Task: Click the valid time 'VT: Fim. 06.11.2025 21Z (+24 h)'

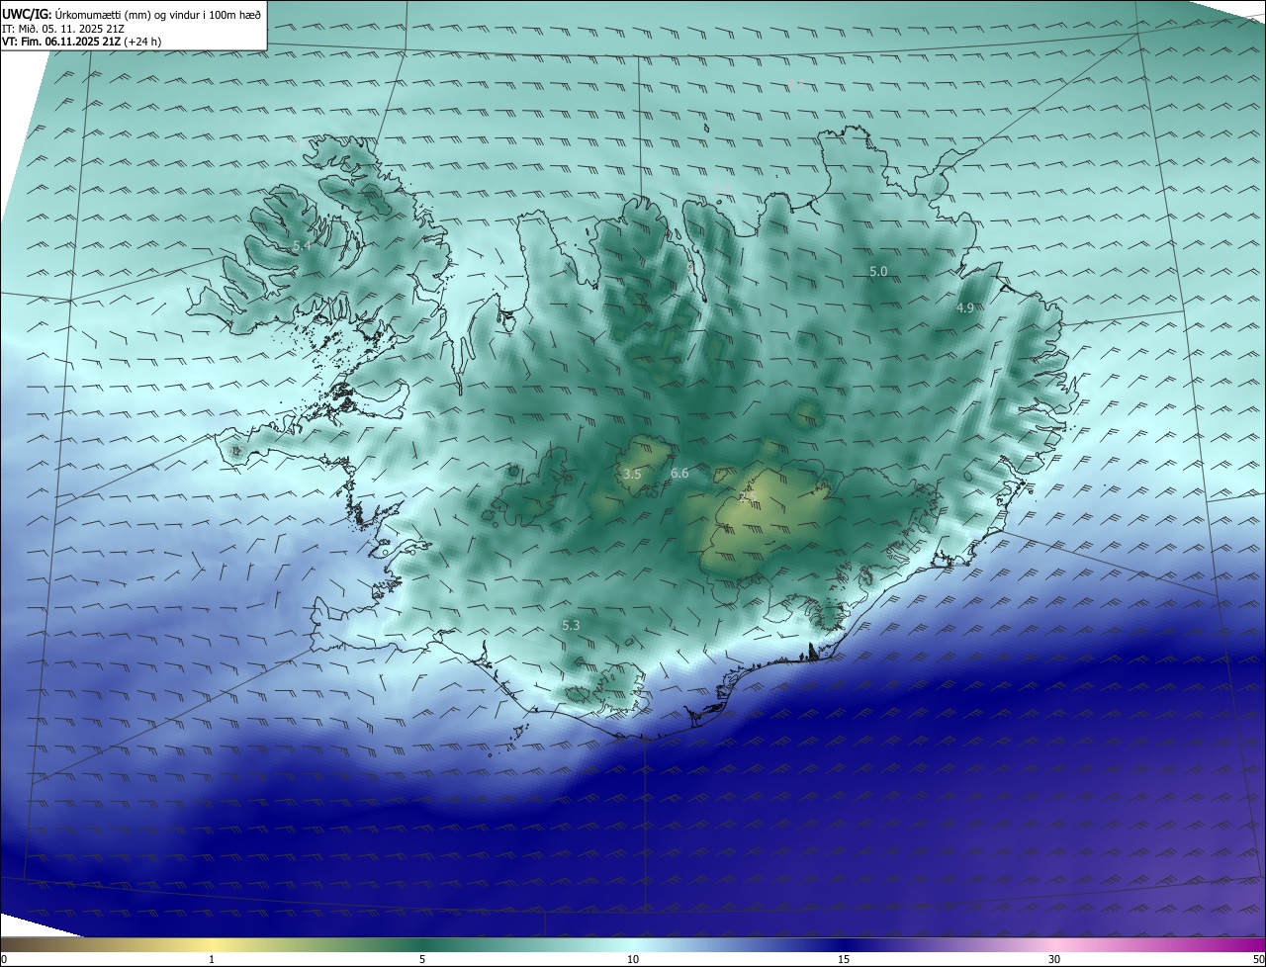Action: 82,42
